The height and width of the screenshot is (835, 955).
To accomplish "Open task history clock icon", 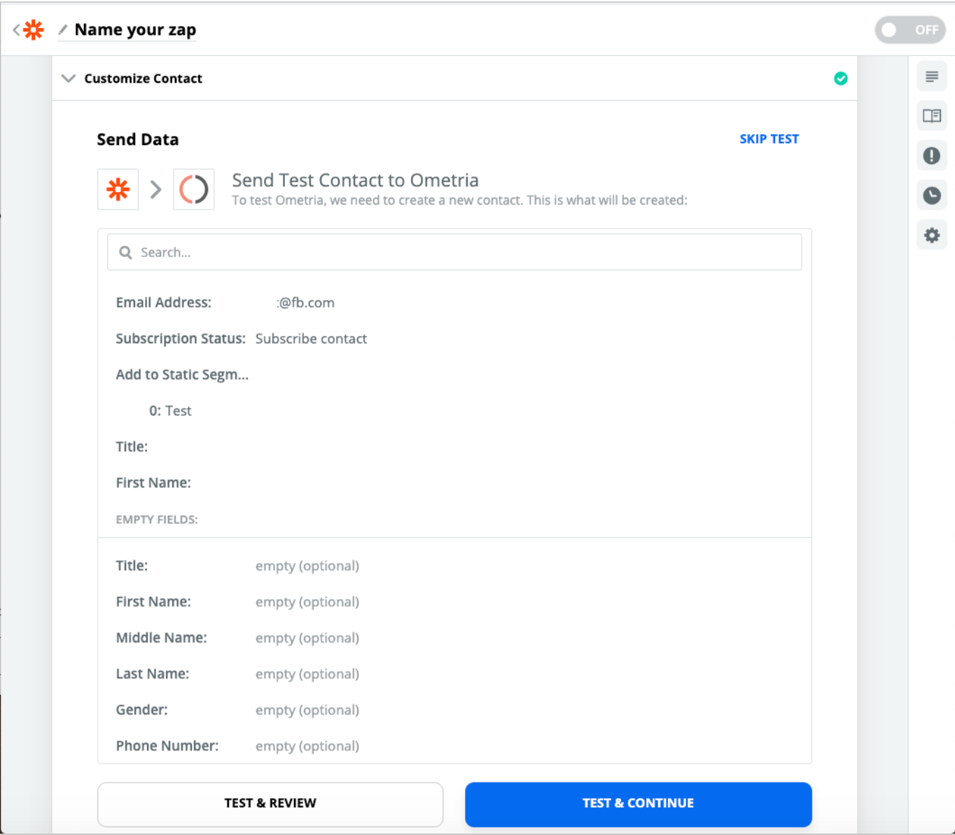I will [931, 195].
